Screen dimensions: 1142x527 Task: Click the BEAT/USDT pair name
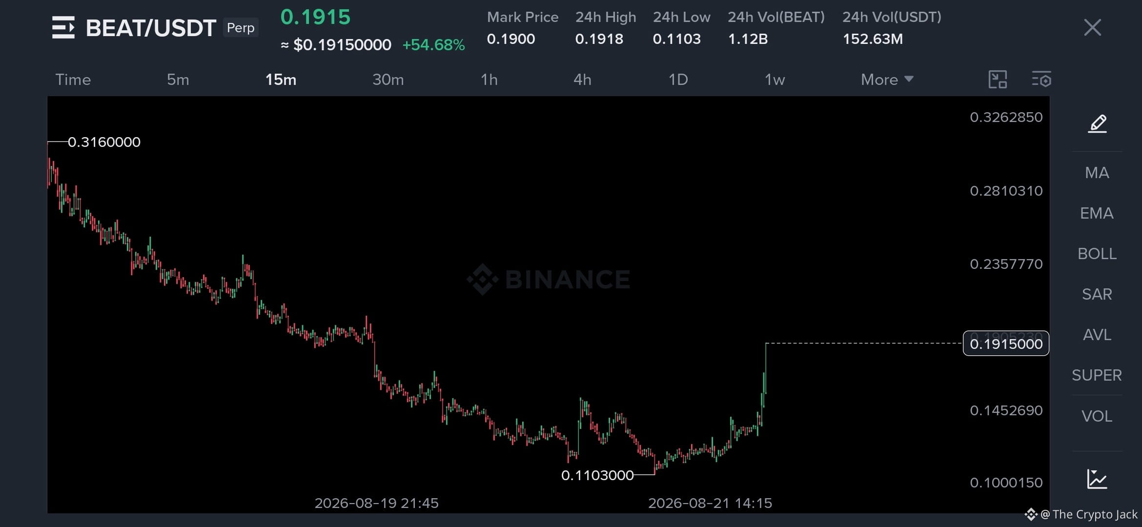tap(151, 28)
